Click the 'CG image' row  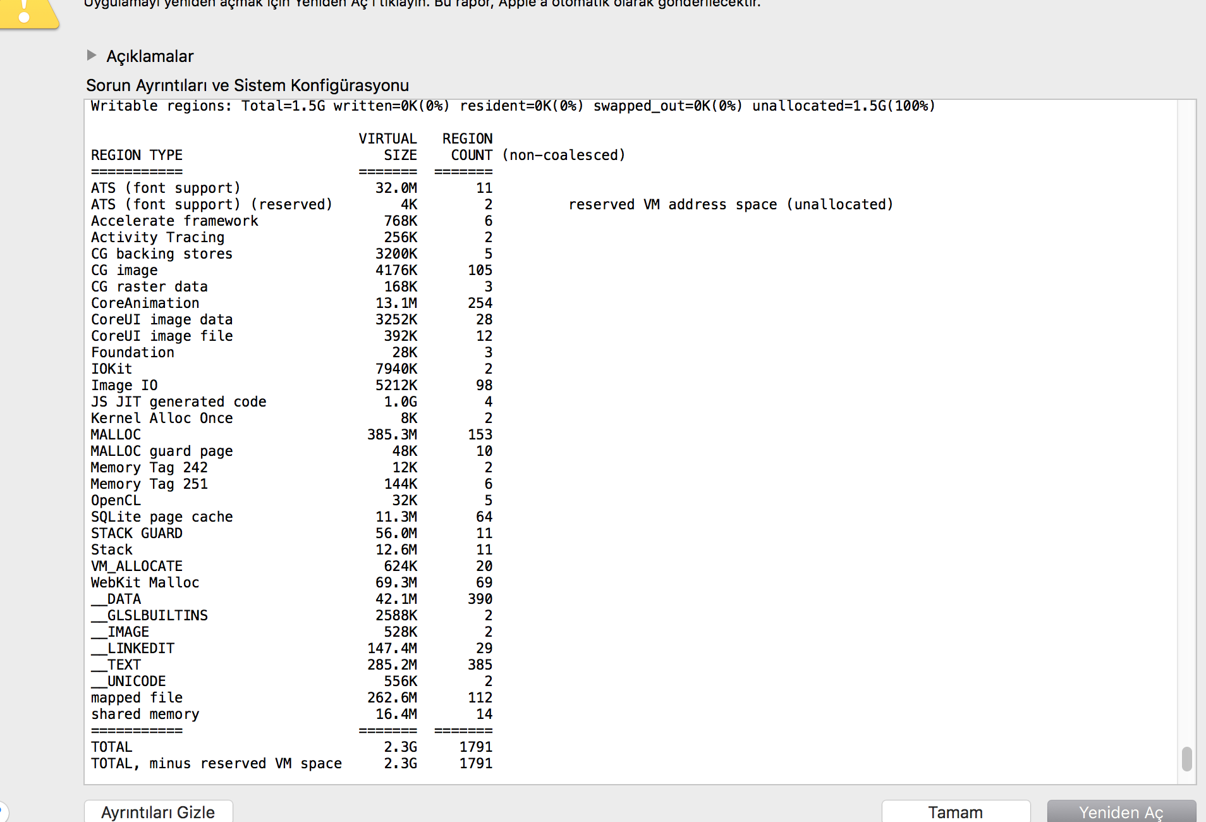point(291,270)
